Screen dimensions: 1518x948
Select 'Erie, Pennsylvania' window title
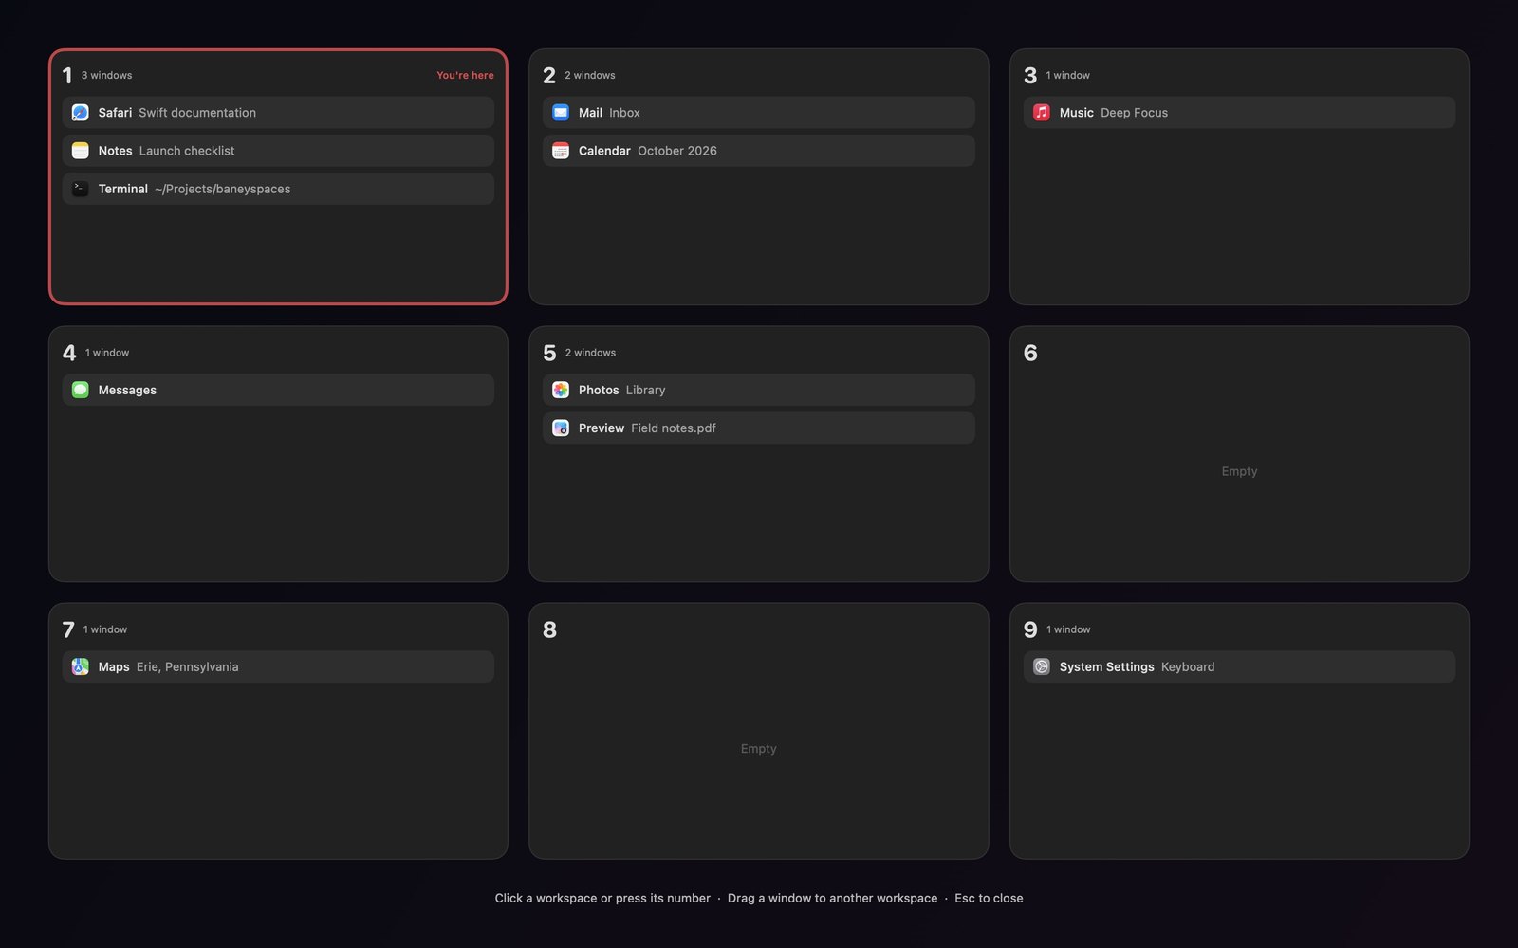tap(187, 667)
